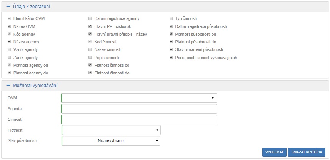Screen dimensions: 330x160
Task: Collapse the Údaje k zobrazení section
Action: click(x=8, y=7)
